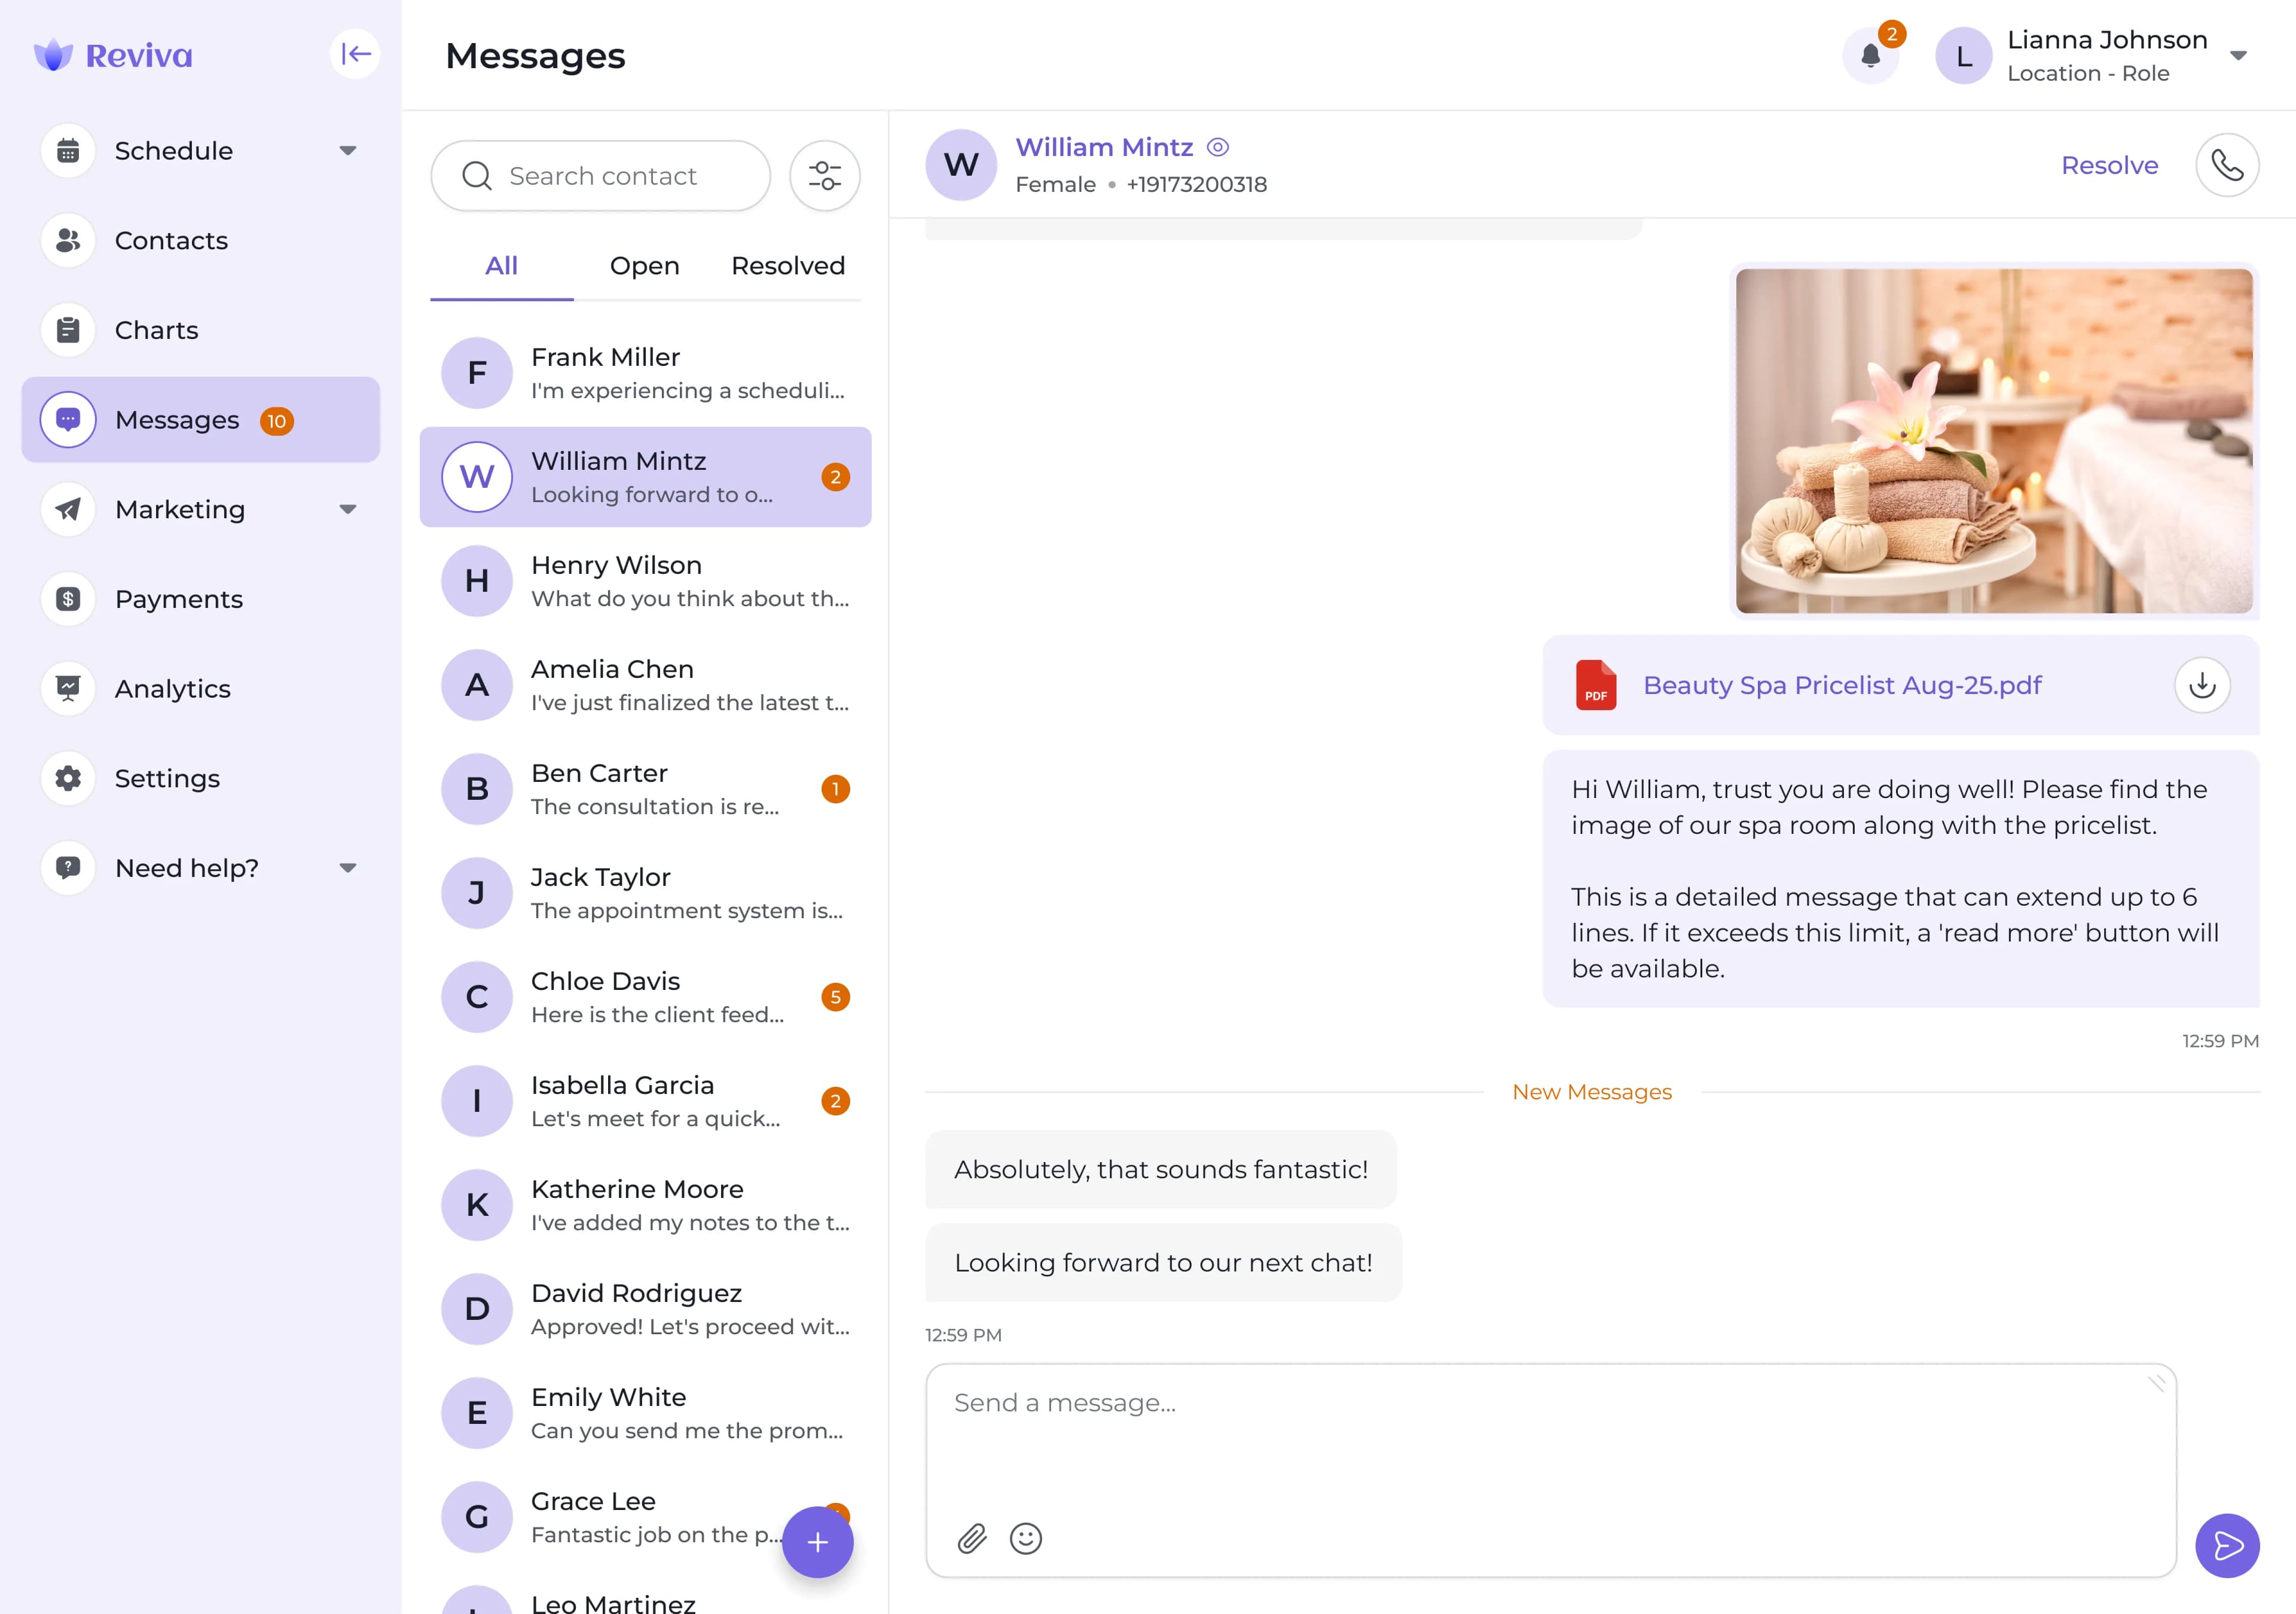Switch to the Resolved conversations tab
This screenshot has height=1614, width=2296.
click(787, 265)
